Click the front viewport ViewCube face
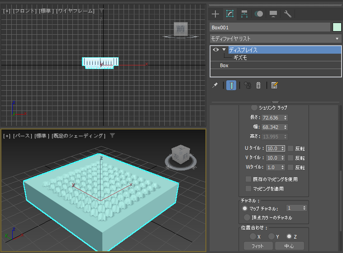 181,29
